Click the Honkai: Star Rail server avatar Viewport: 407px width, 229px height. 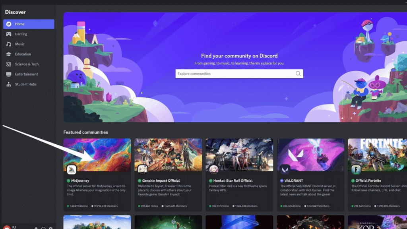[x=213, y=169]
